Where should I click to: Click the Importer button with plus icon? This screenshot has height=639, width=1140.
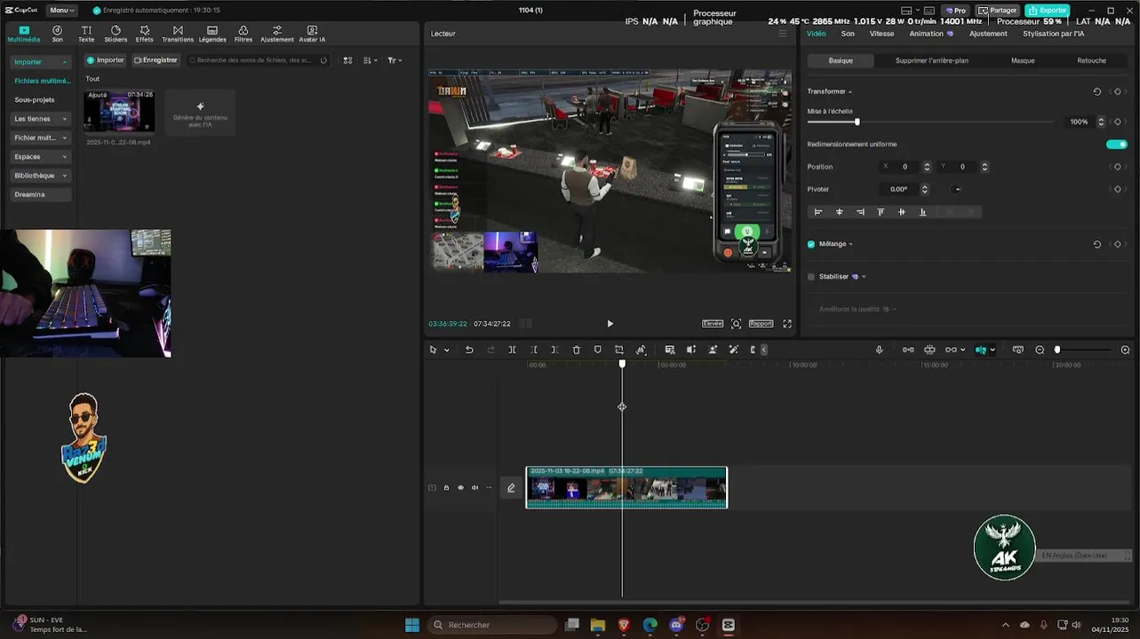pyautogui.click(x=105, y=60)
